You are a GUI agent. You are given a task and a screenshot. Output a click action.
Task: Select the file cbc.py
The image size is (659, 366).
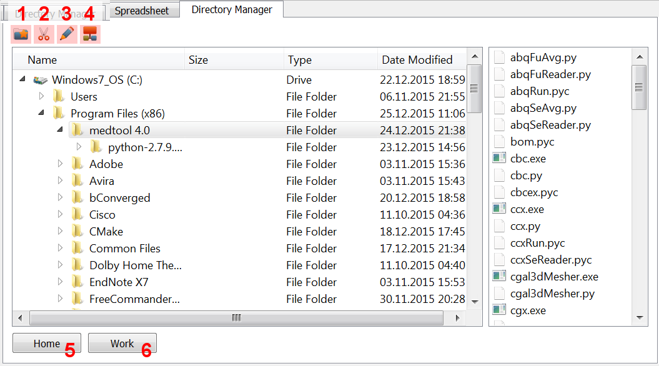tap(526, 176)
